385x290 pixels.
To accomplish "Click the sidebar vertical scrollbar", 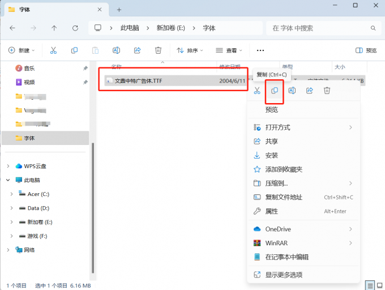I will point(93,208).
